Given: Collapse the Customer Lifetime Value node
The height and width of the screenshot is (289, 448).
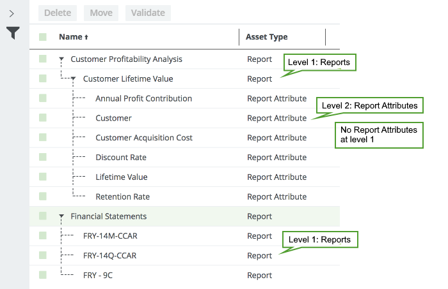Looking at the screenshot, I should (74, 79).
